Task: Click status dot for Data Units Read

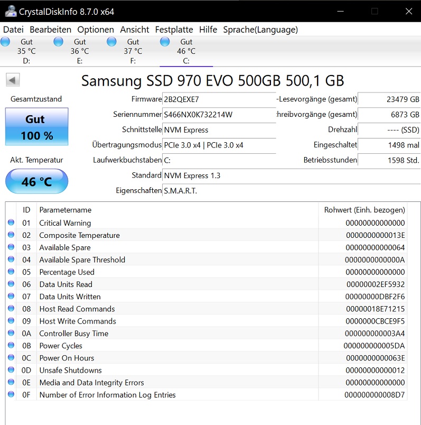Action: [11, 284]
